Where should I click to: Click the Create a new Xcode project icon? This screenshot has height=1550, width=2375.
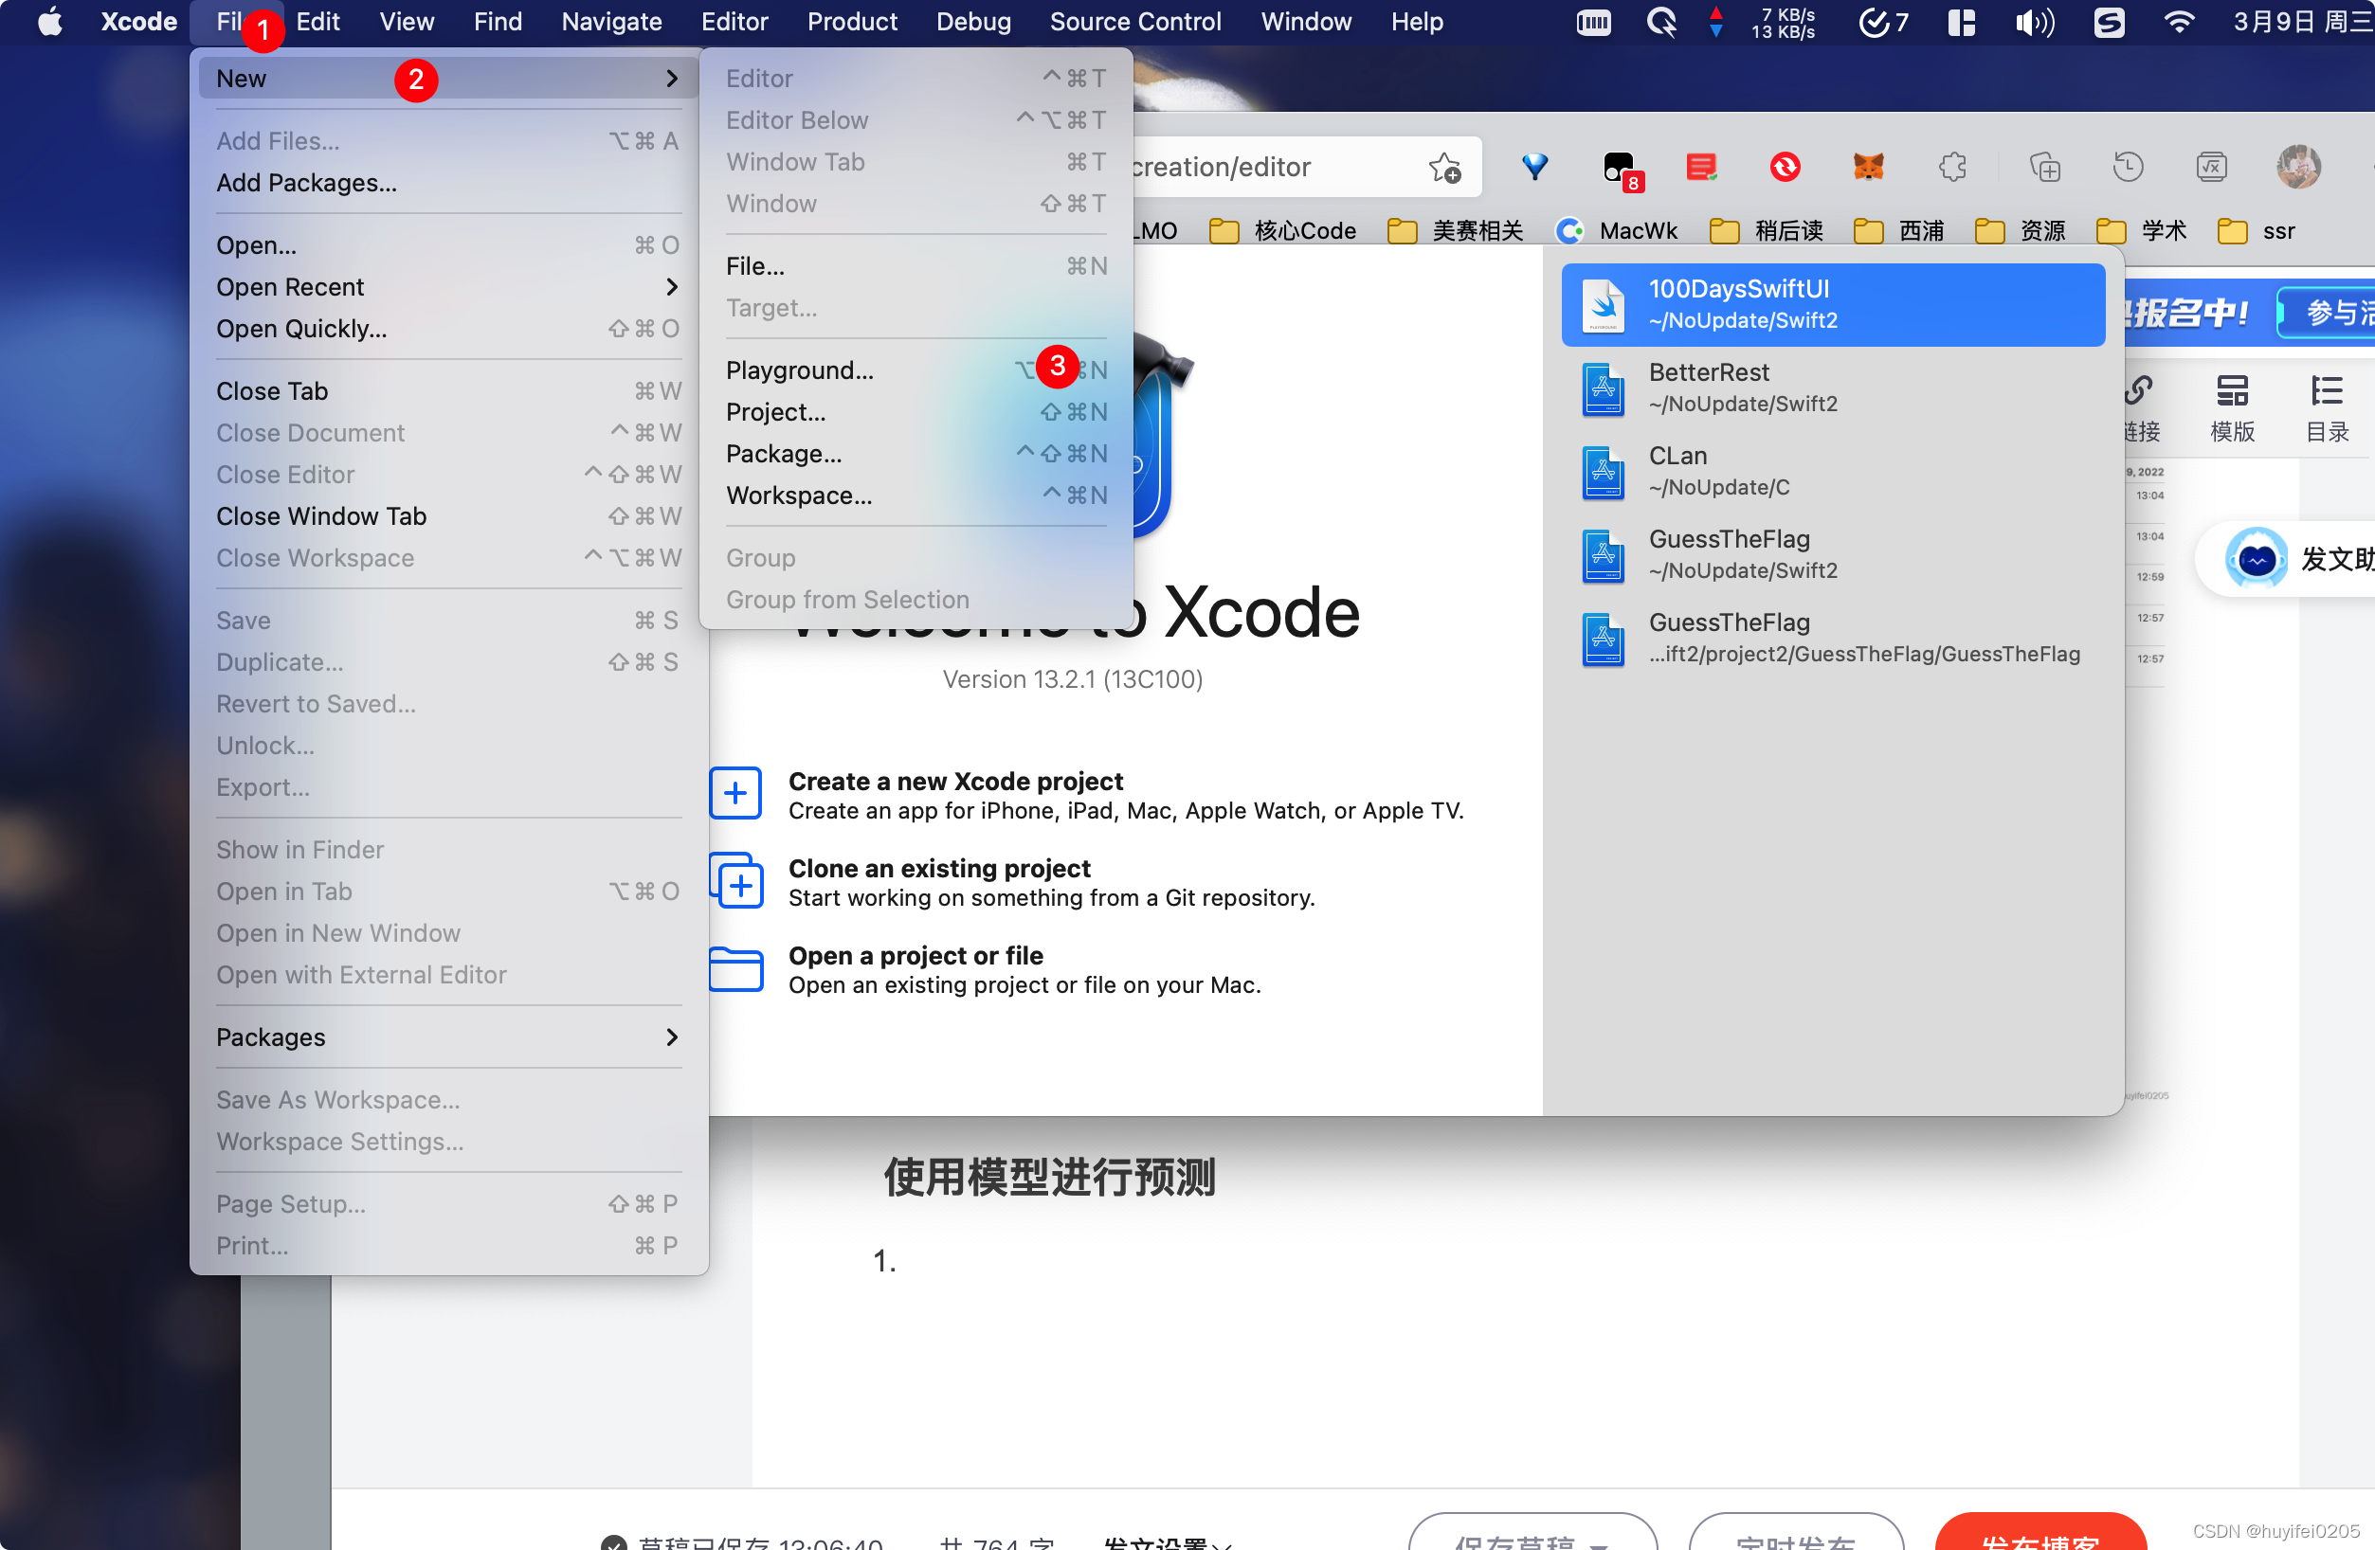[735, 793]
